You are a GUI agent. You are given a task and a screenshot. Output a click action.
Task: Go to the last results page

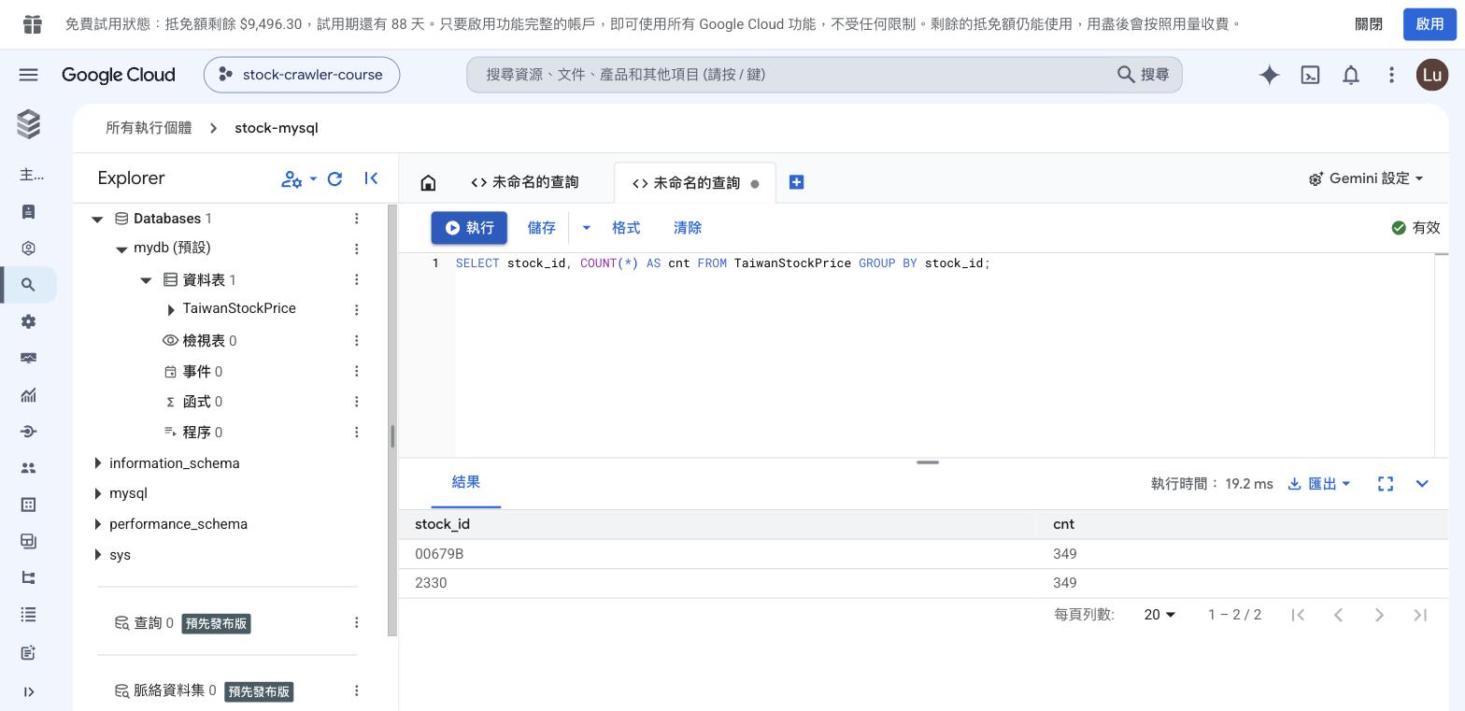[x=1420, y=615]
